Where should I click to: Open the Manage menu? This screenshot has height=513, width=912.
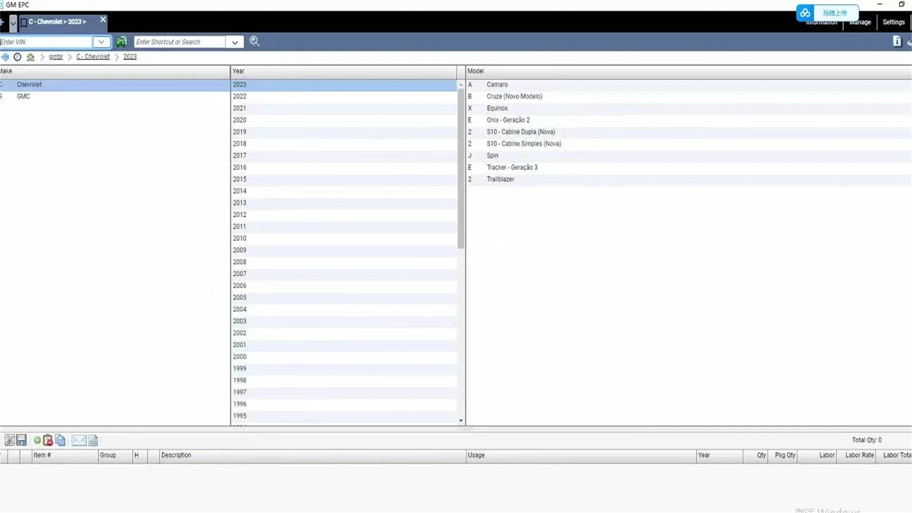pyautogui.click(x=860, y=22)
